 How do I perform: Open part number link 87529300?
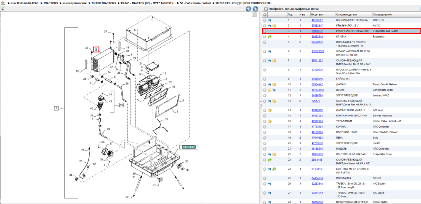(x=317, y=70)
